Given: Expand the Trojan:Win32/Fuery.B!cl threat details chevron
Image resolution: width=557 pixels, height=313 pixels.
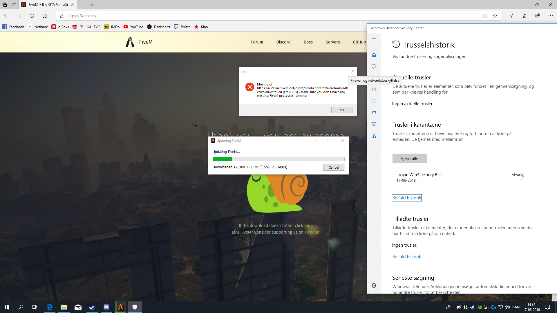Looking at the screenshot, I should click(521, 180).
